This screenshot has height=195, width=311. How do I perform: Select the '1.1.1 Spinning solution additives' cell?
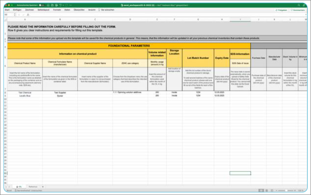(130, 92)
